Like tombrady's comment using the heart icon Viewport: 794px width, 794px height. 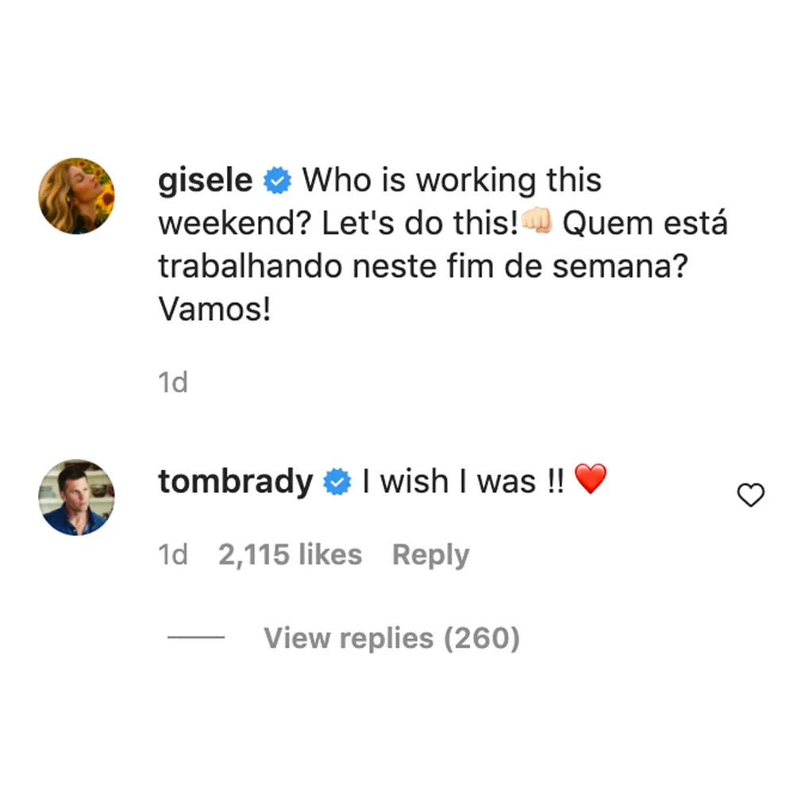click(x=750, y=495)
